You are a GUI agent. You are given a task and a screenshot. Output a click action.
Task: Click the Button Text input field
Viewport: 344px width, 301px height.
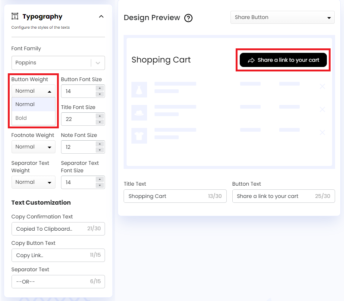tap(274, 196)
